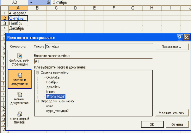Collapse the 'Определенные имена' tree node
Viewport: 191px width, 133px height.
pos(37,101)
